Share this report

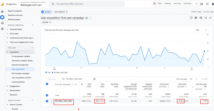coord(206,18)
